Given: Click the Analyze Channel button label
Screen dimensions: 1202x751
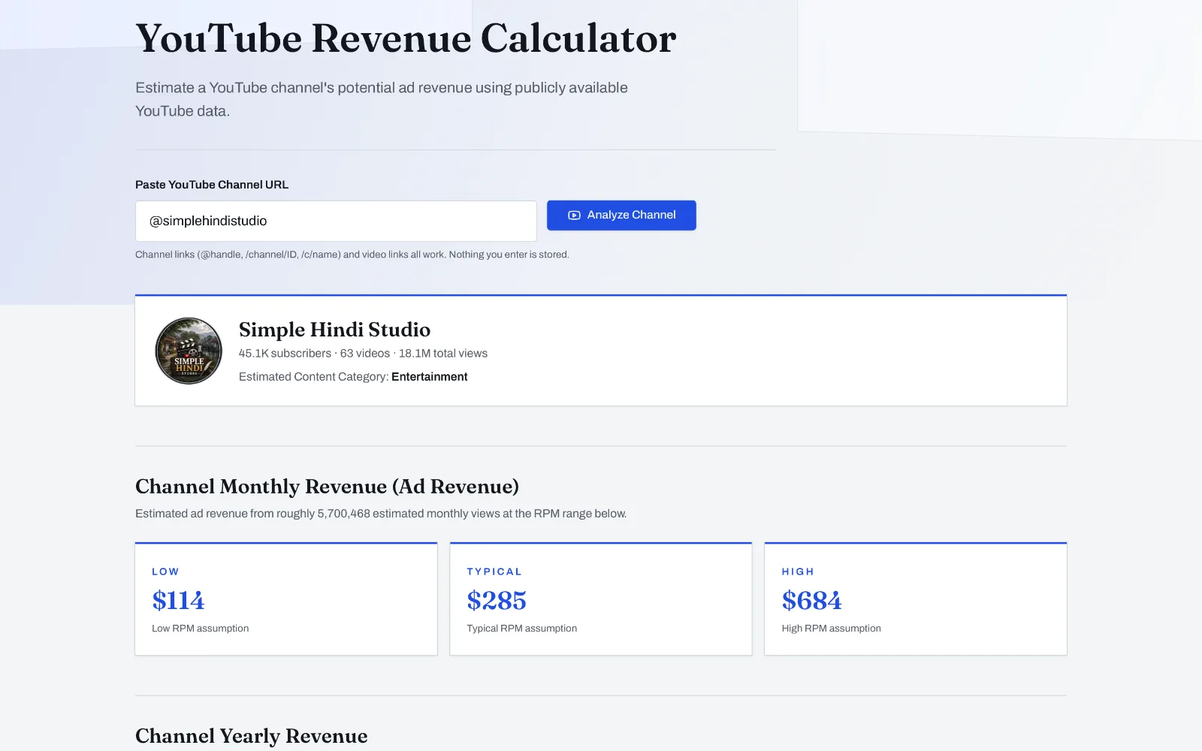Looking at the screenshot, I should (631, 215).
